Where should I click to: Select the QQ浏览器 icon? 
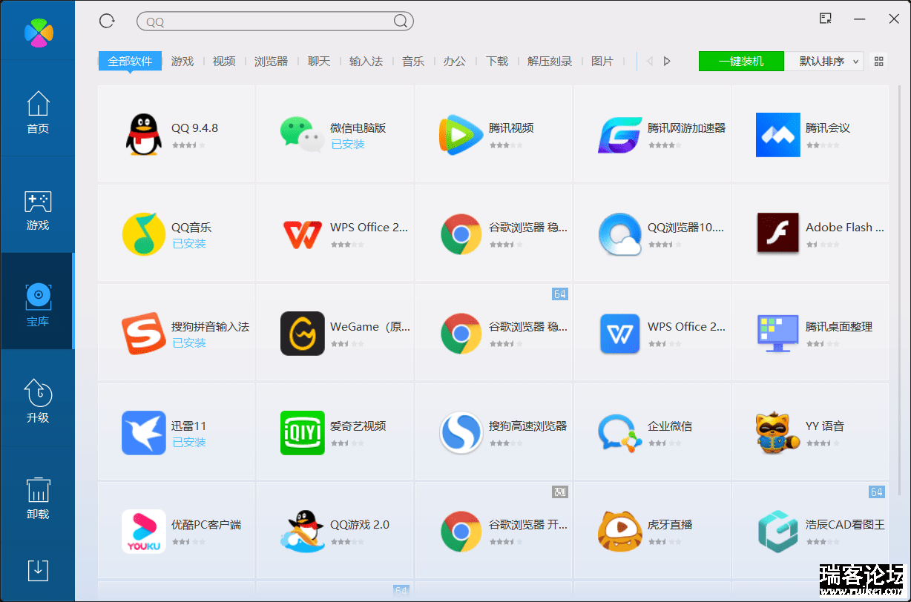620,234
